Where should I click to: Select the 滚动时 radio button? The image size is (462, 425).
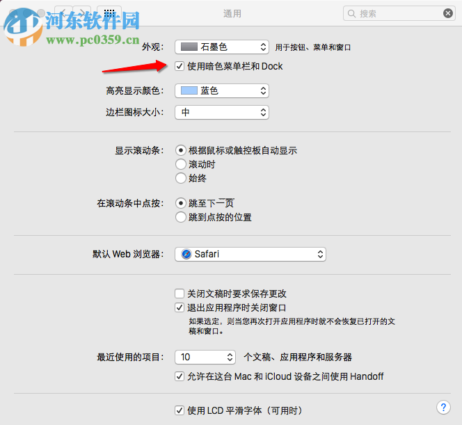pos(181,164)
